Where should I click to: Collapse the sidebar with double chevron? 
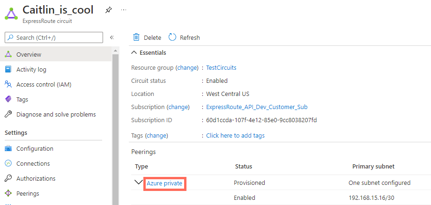112,37
